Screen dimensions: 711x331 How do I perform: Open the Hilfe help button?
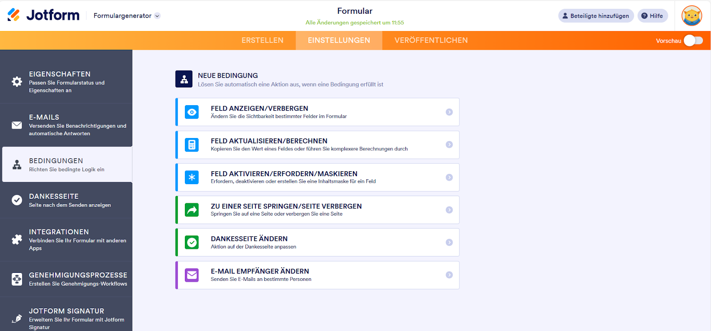tap(652, 16)
